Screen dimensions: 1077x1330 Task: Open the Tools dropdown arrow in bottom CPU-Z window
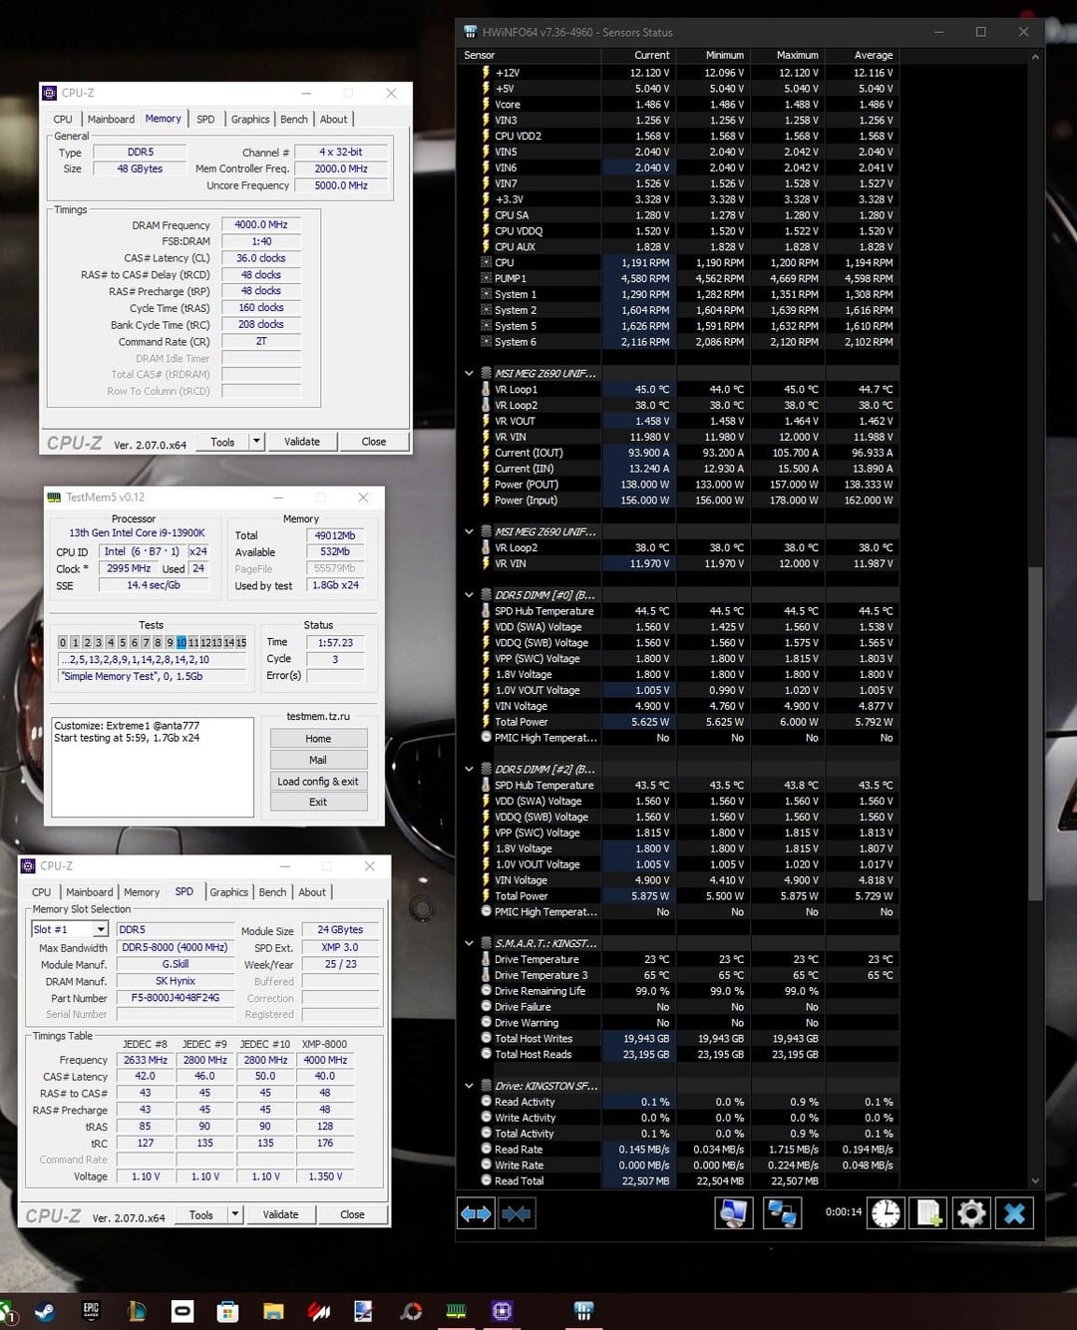click(x=234, y=1214)
